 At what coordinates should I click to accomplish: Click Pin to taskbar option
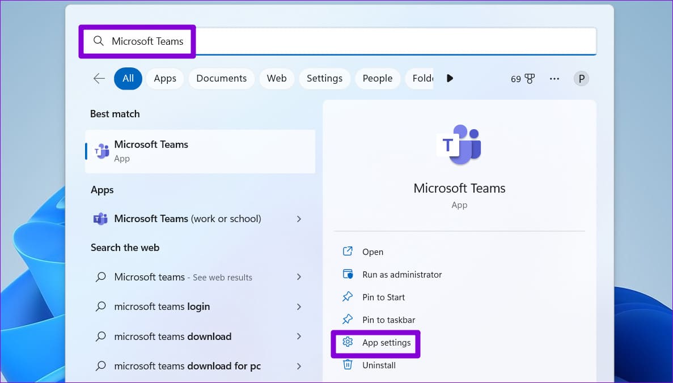pyautogui.click(x=388, y=320)
